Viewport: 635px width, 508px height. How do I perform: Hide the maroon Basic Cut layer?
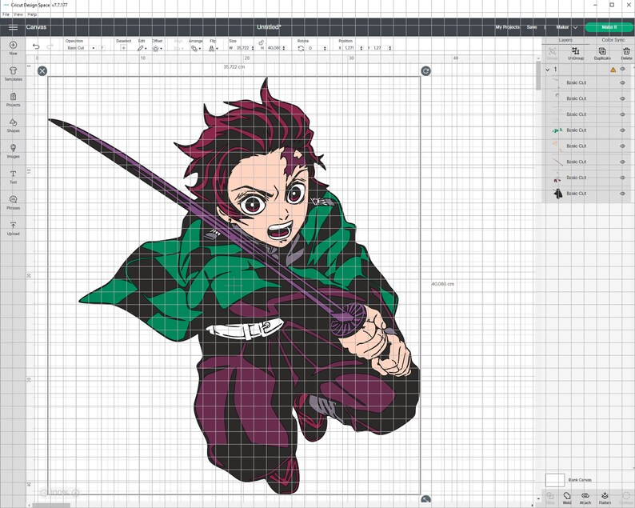tap(622, 178)
